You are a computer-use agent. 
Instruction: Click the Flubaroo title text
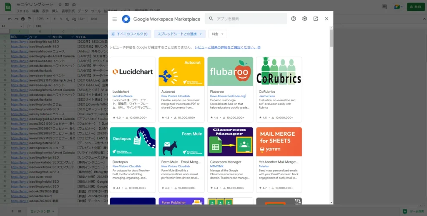click(x=217, y=92)
